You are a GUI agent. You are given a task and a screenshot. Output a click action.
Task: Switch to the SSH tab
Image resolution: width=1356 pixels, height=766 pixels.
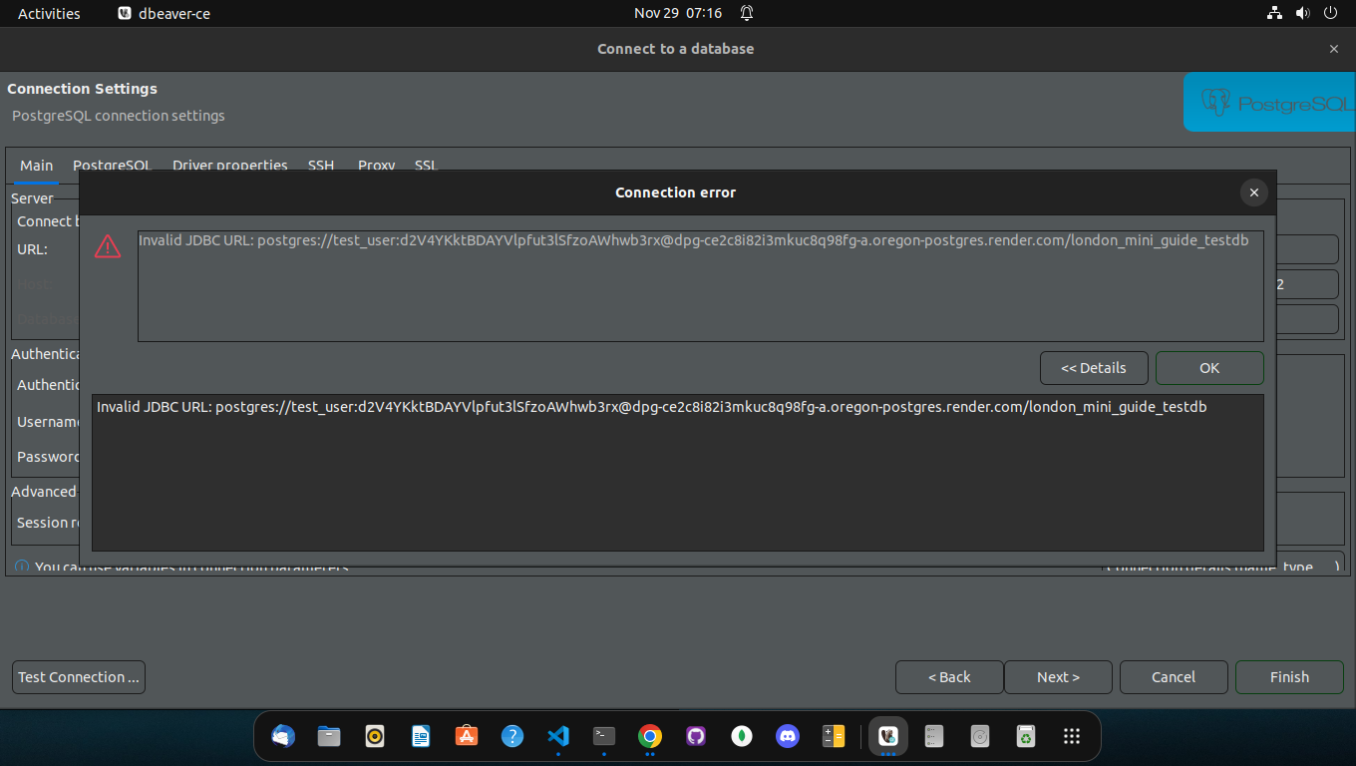click(320, 166)
